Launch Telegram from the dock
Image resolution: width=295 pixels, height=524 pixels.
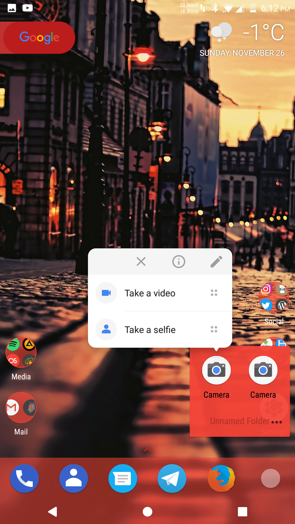pos(172,478)
